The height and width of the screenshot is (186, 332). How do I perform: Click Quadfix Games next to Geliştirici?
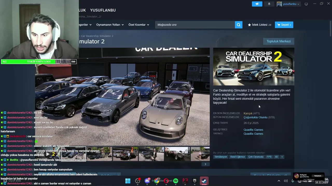253,130
